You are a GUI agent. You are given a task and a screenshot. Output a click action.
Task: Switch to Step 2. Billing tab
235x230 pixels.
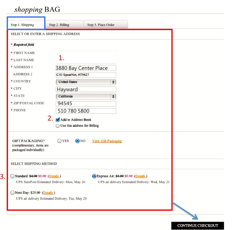click(x=64, y=24)
